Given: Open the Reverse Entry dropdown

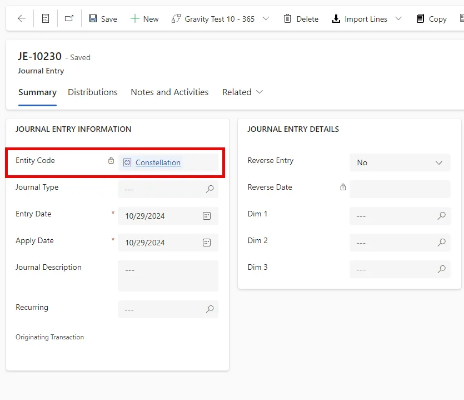Looking at the screenshot, I should (400, 162).
